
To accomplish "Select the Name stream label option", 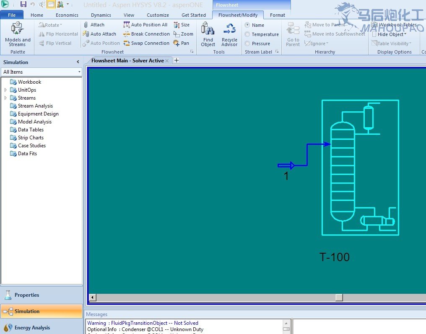I will click(247, 25).
